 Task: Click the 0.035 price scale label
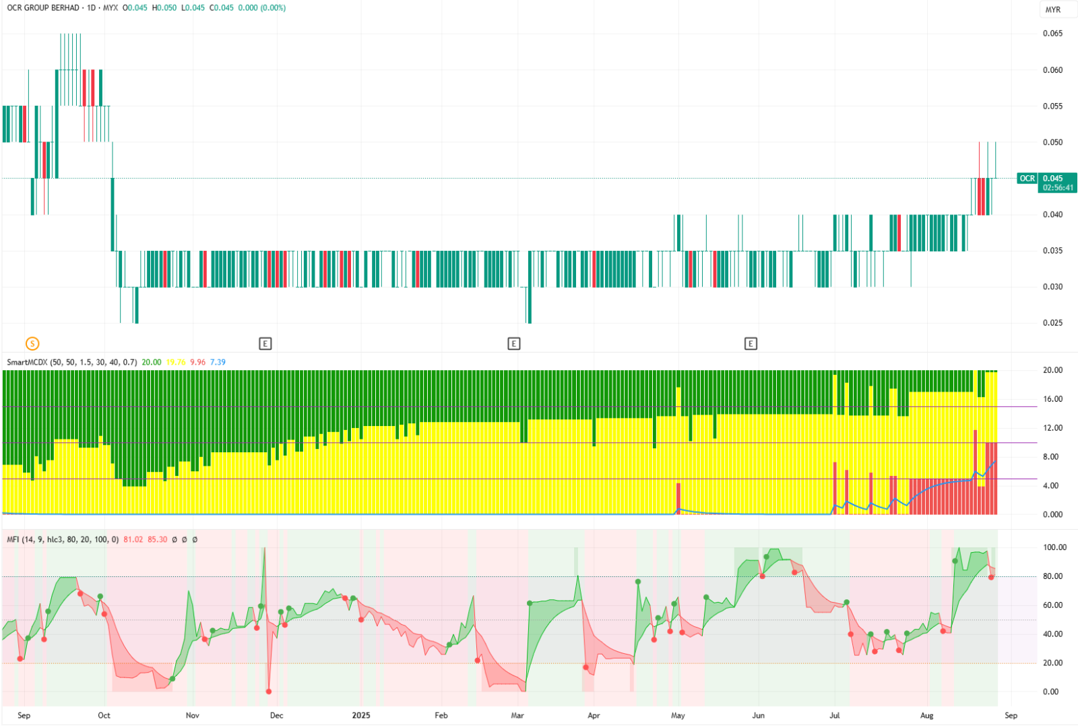1052,251
